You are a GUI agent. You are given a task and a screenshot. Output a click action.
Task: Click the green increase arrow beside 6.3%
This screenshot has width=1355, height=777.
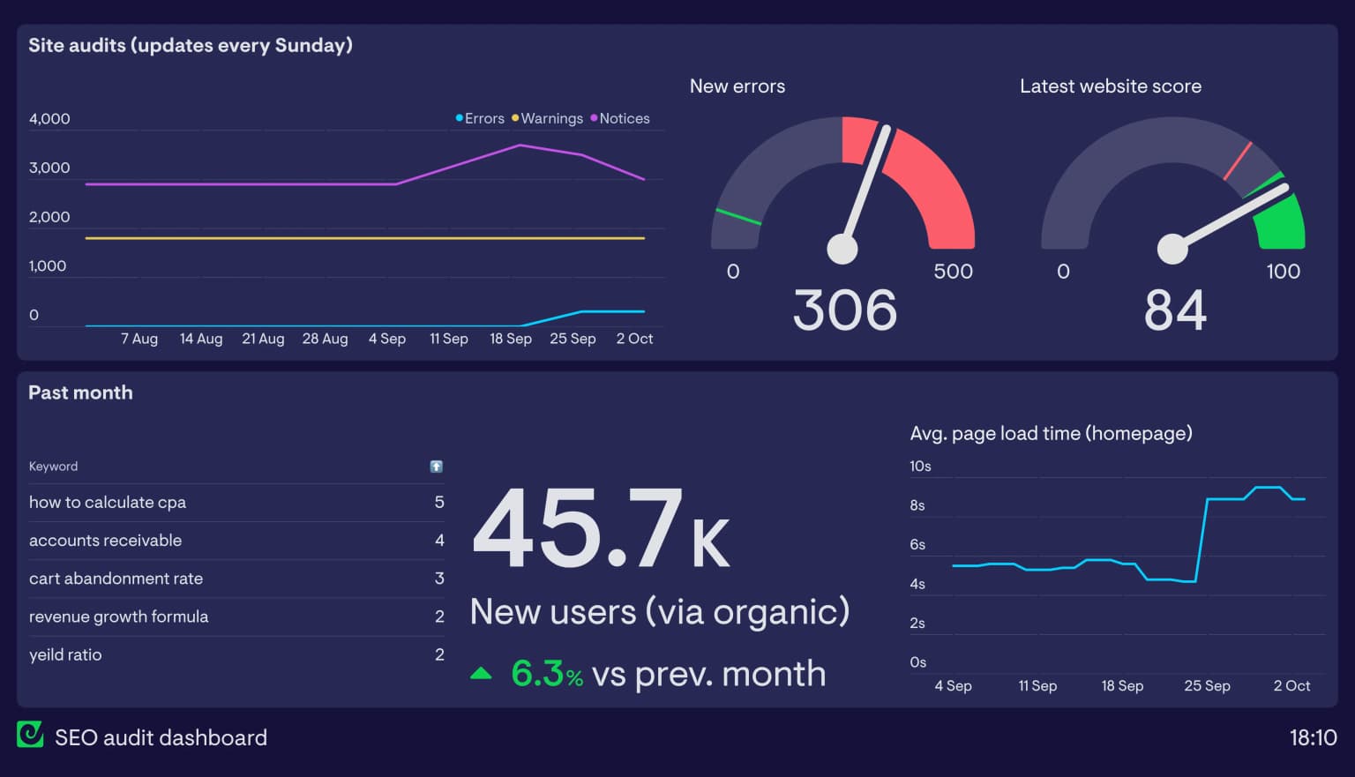(x=481, y=672)
